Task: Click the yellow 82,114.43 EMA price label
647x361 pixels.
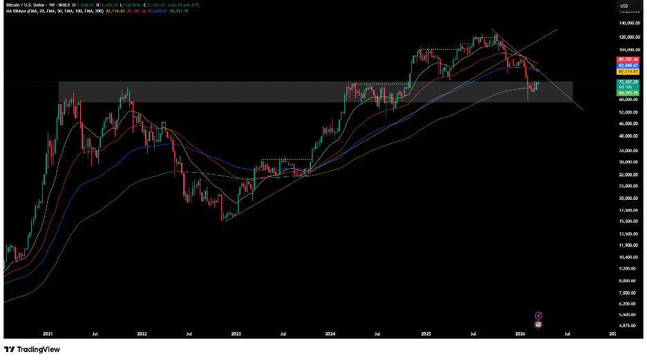Action: pyautogui.click(x=627, y=71)
